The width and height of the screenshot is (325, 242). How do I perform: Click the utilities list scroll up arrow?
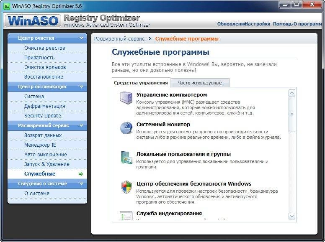click(292, 93)
